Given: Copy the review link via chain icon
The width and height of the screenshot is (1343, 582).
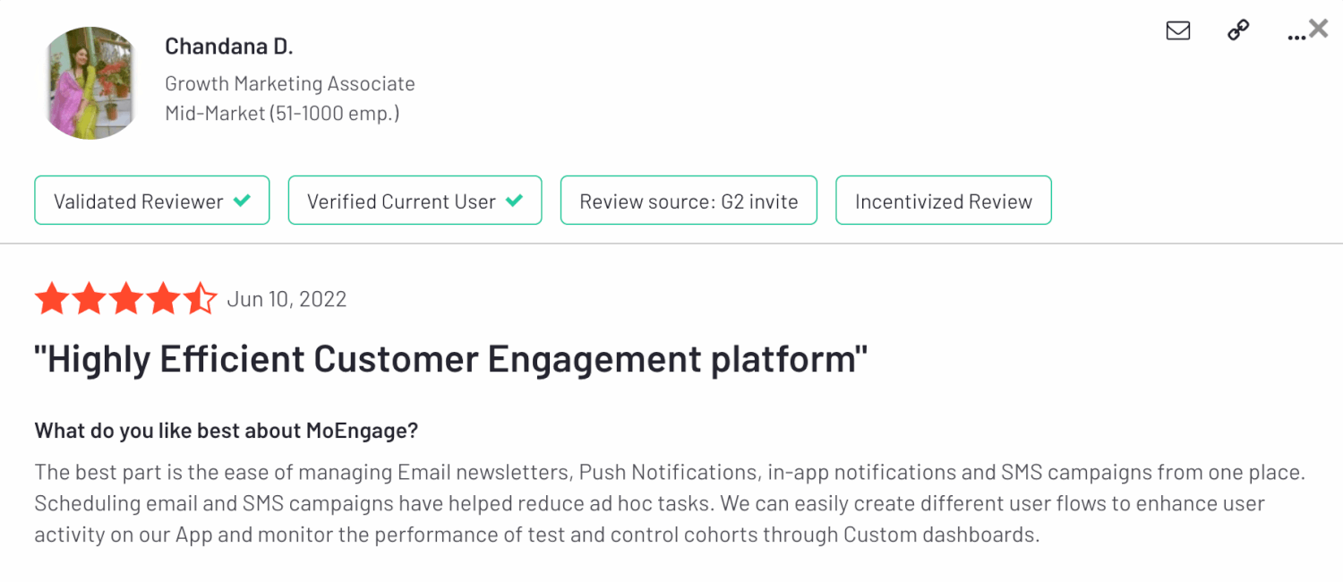Looking at the screenshot, I should (x=1238, y=30).
